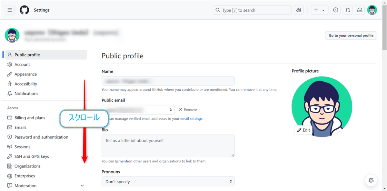Open the Public email dropdown
The height and width of the screenshot is (191, 387).
coord(138,109)
